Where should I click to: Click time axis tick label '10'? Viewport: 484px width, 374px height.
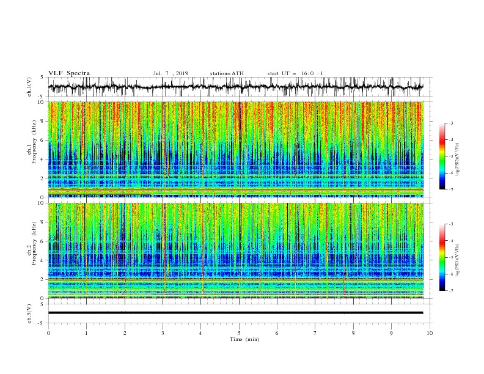pyautogui.click(x=430, y=333)
